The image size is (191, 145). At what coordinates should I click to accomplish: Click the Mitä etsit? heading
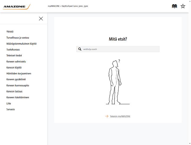pos(118,39)
